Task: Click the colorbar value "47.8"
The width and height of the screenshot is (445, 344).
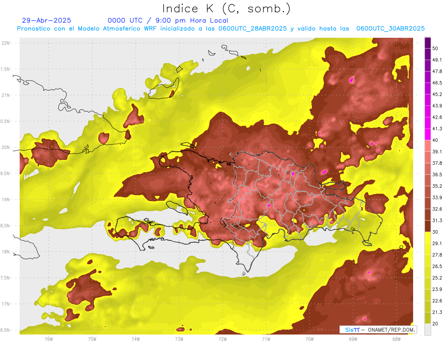Action: pyautogui.click(x=437, y=71)
